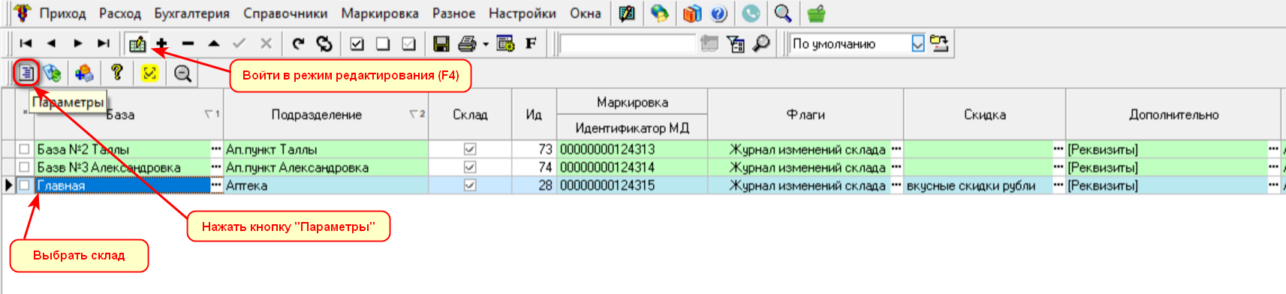The height and width of the screenshot is (294, 1286).
Task: Tick the row checkbox for База №2 Таллы
Action: point(24,149)
